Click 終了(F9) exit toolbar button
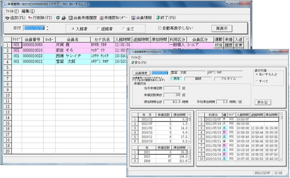Viewport: 290px width, 178px height. [166, 18]
